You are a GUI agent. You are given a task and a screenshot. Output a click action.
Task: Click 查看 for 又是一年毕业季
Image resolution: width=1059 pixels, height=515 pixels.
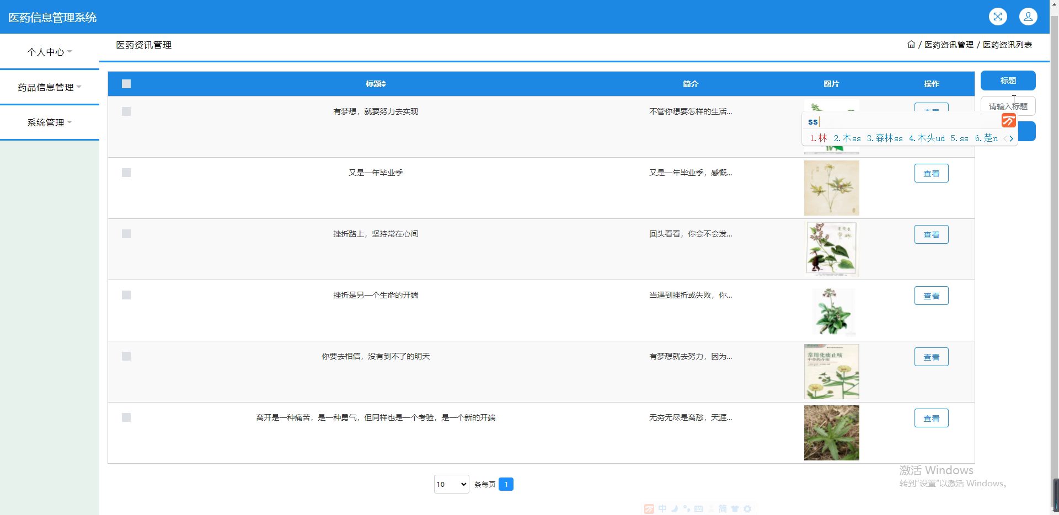tap(931, 173)
